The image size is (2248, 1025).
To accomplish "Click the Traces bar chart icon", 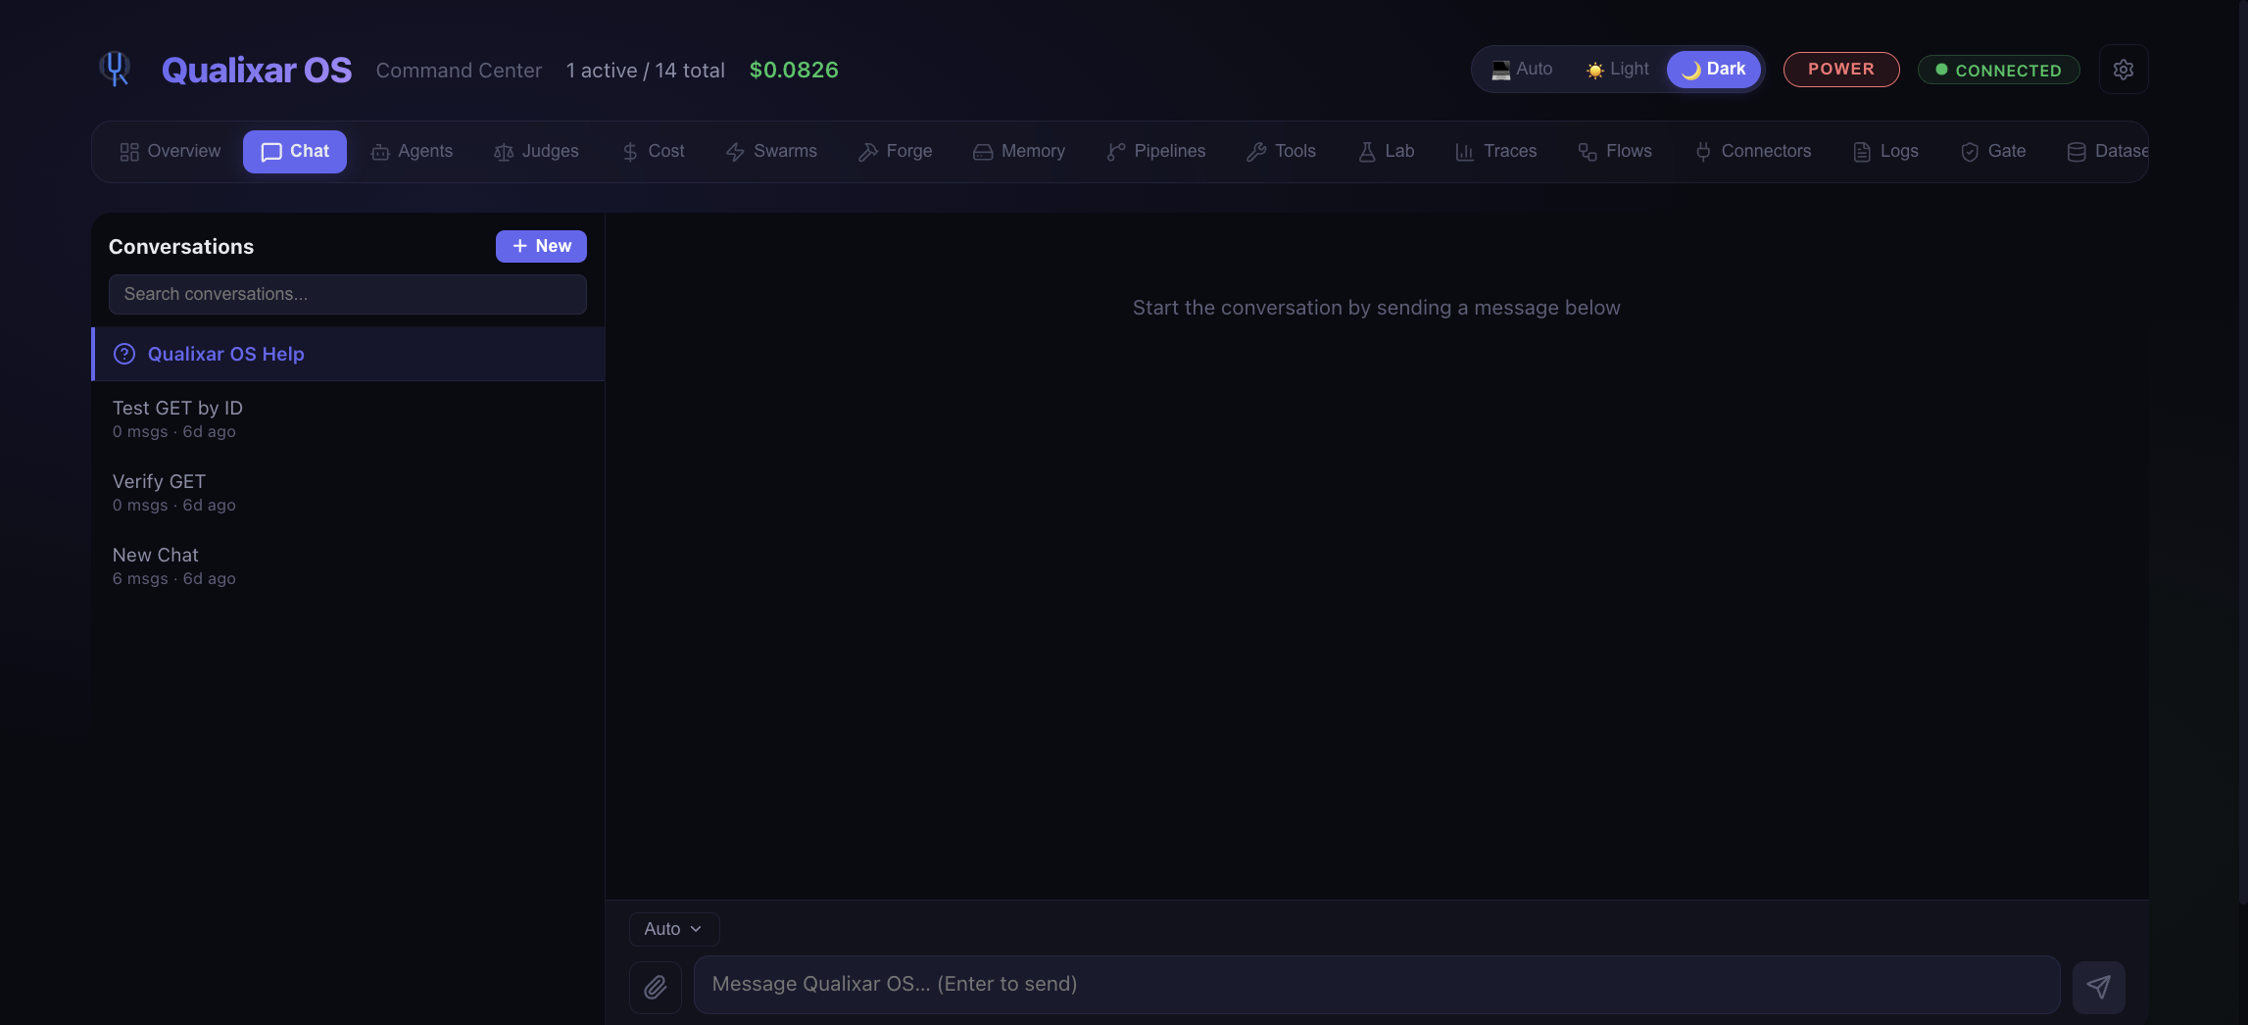I will pyautogui.click(x=1465, y=152).
